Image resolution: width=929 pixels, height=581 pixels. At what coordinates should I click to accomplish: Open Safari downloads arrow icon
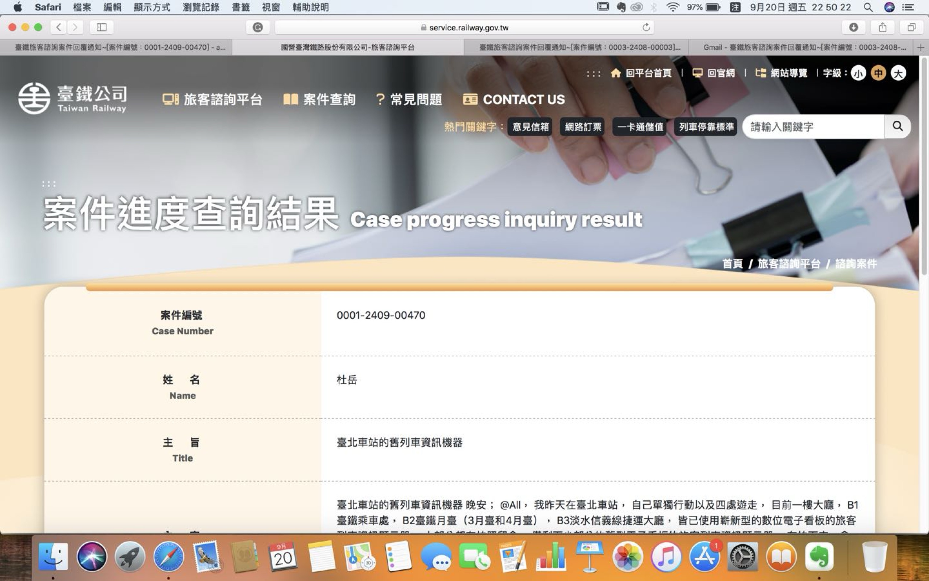point(853,27)
